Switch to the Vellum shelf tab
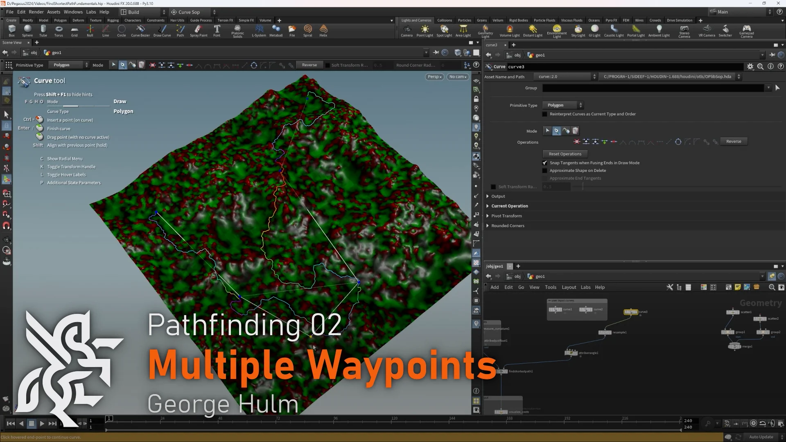This screenshot has width=786, height=442. [x=497, y=20]
